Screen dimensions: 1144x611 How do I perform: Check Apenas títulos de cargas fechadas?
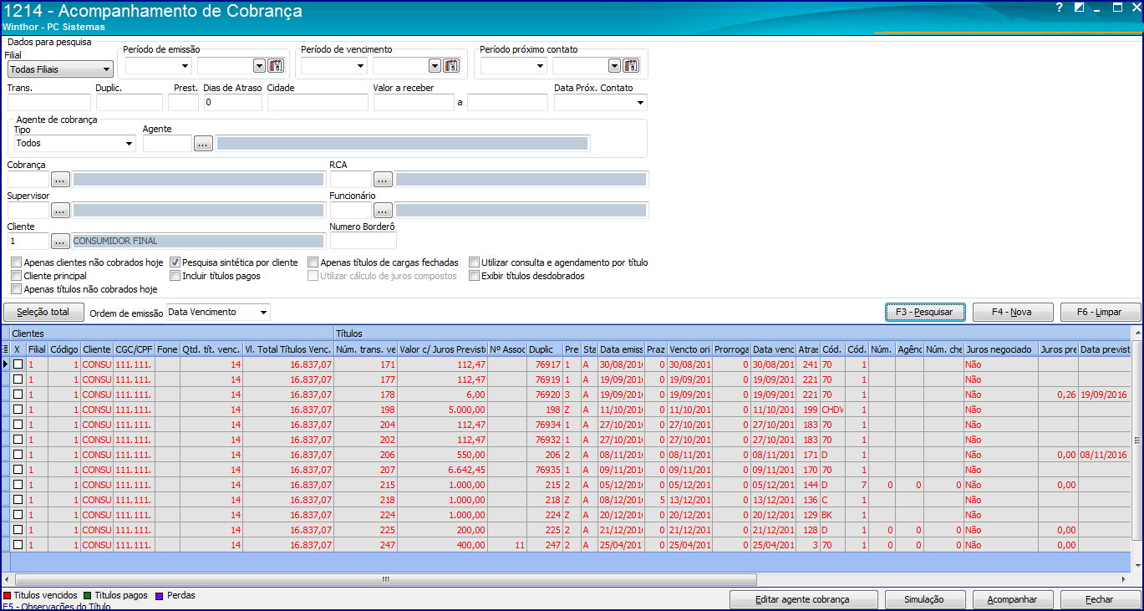(x=313, y=262)
